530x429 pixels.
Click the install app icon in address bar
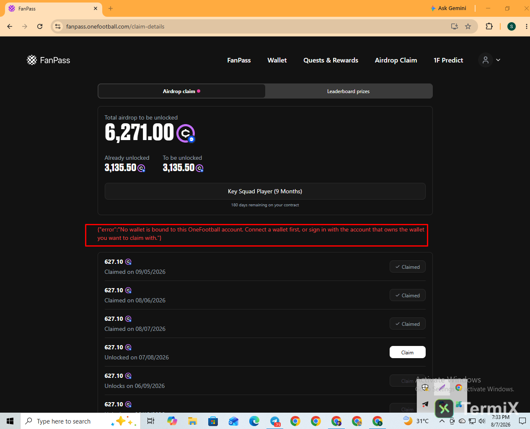pyautogui.click(x=455, y=26)
